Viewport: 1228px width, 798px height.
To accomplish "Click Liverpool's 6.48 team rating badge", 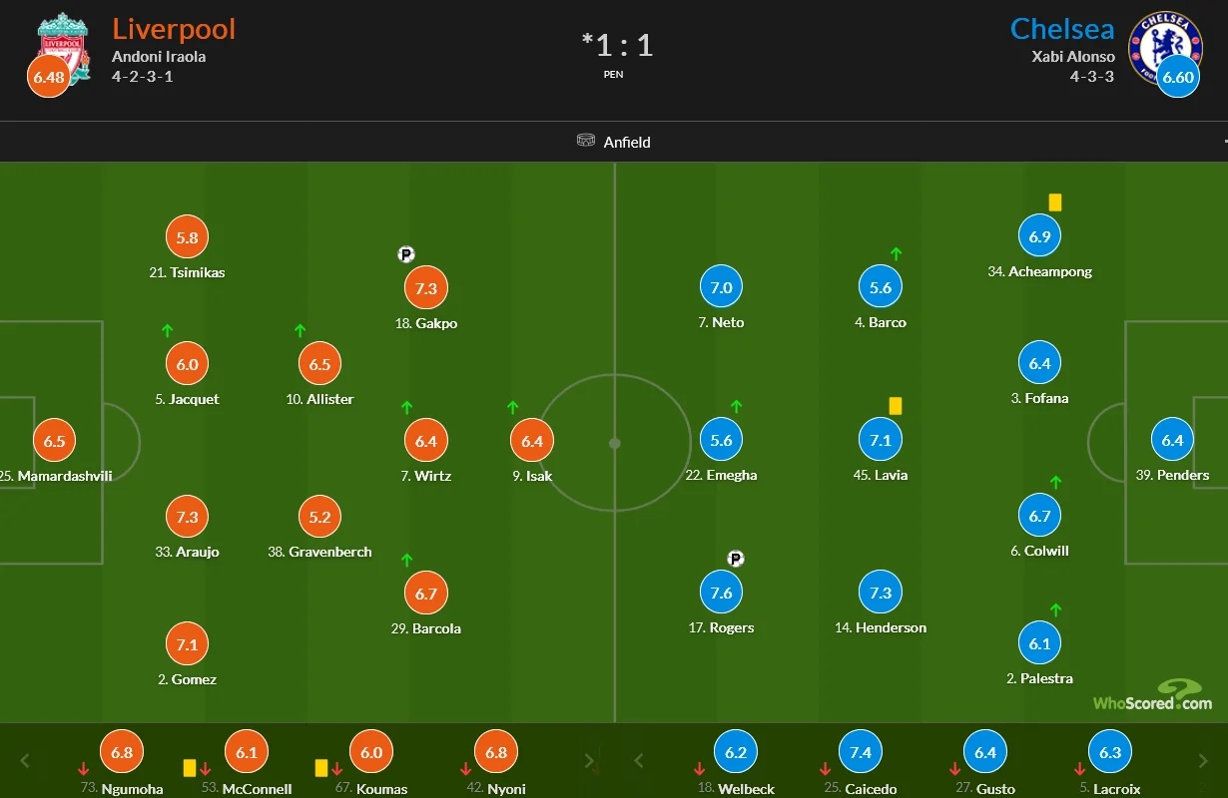I will (x=48, y=77).
